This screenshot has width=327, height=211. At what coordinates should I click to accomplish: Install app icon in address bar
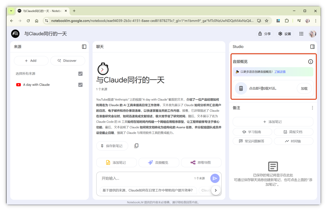point(259,21)
